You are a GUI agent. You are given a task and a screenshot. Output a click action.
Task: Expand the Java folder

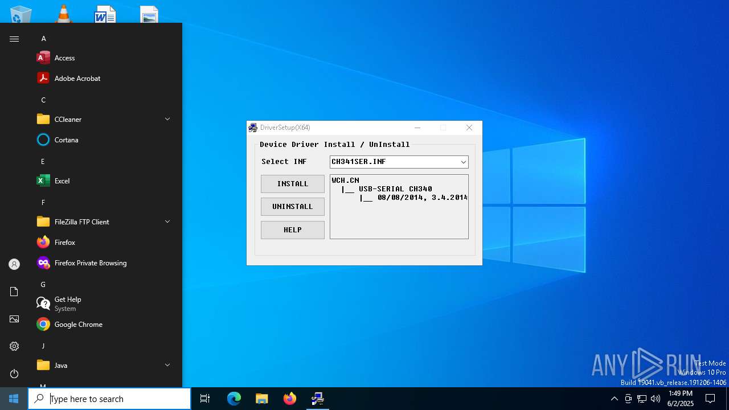pos(103,366)
